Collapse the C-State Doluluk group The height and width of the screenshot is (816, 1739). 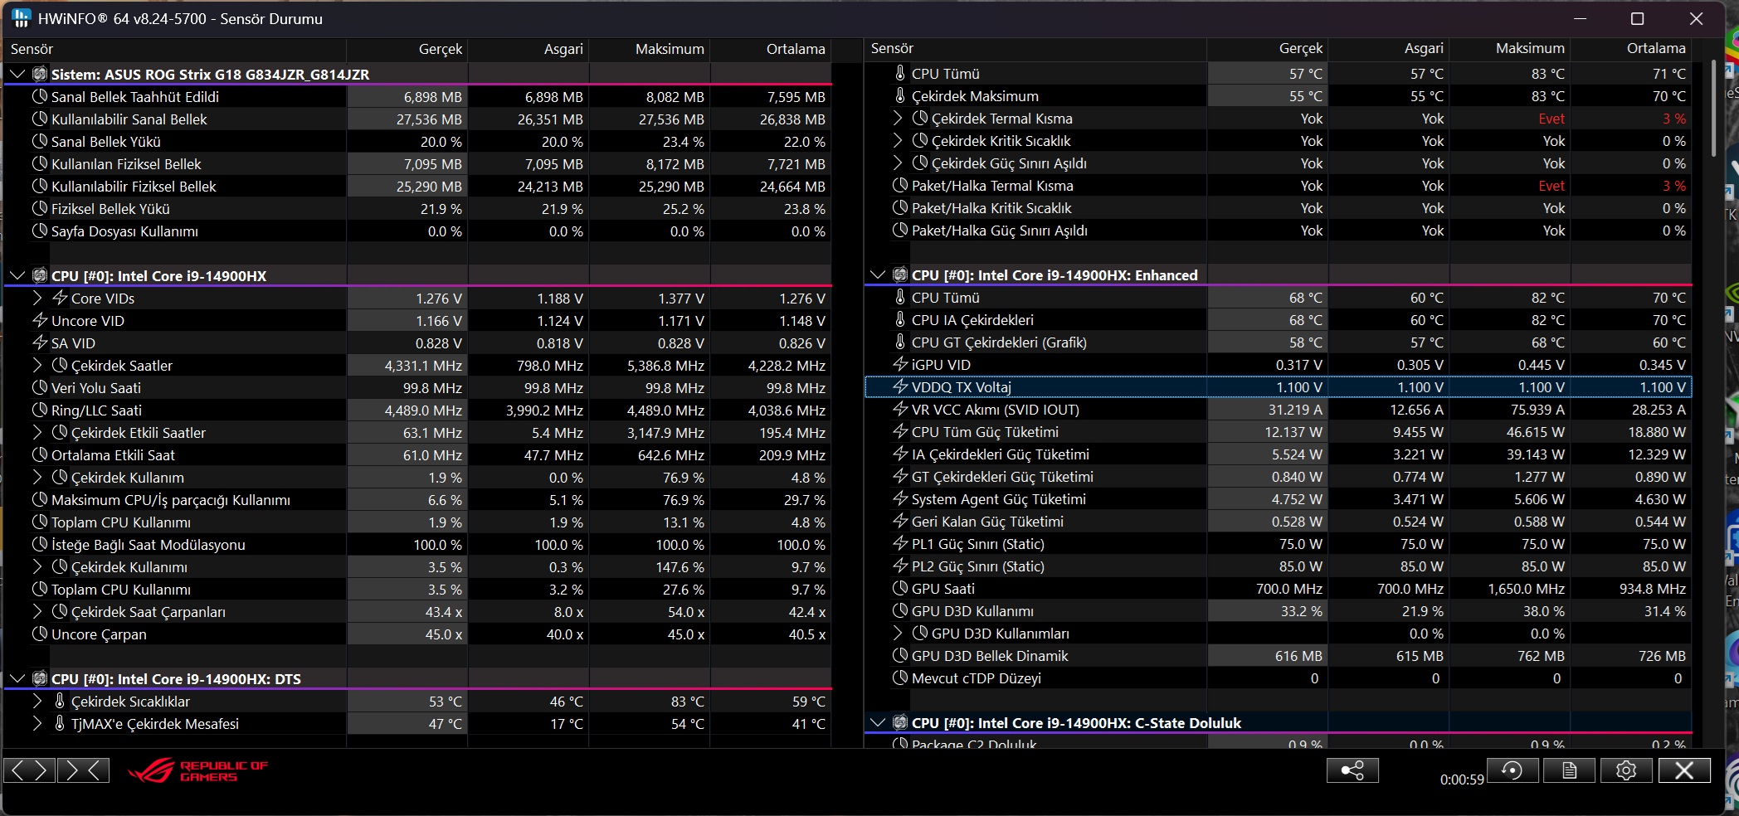click(877, 722)
